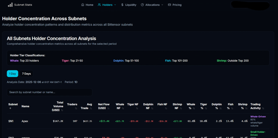Sort the table by Net Flow (USD)
The width and height of the screenshot is (278, 138).
pos(104,106)
